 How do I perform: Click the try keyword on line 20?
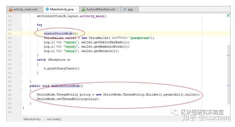click(39, 25)
